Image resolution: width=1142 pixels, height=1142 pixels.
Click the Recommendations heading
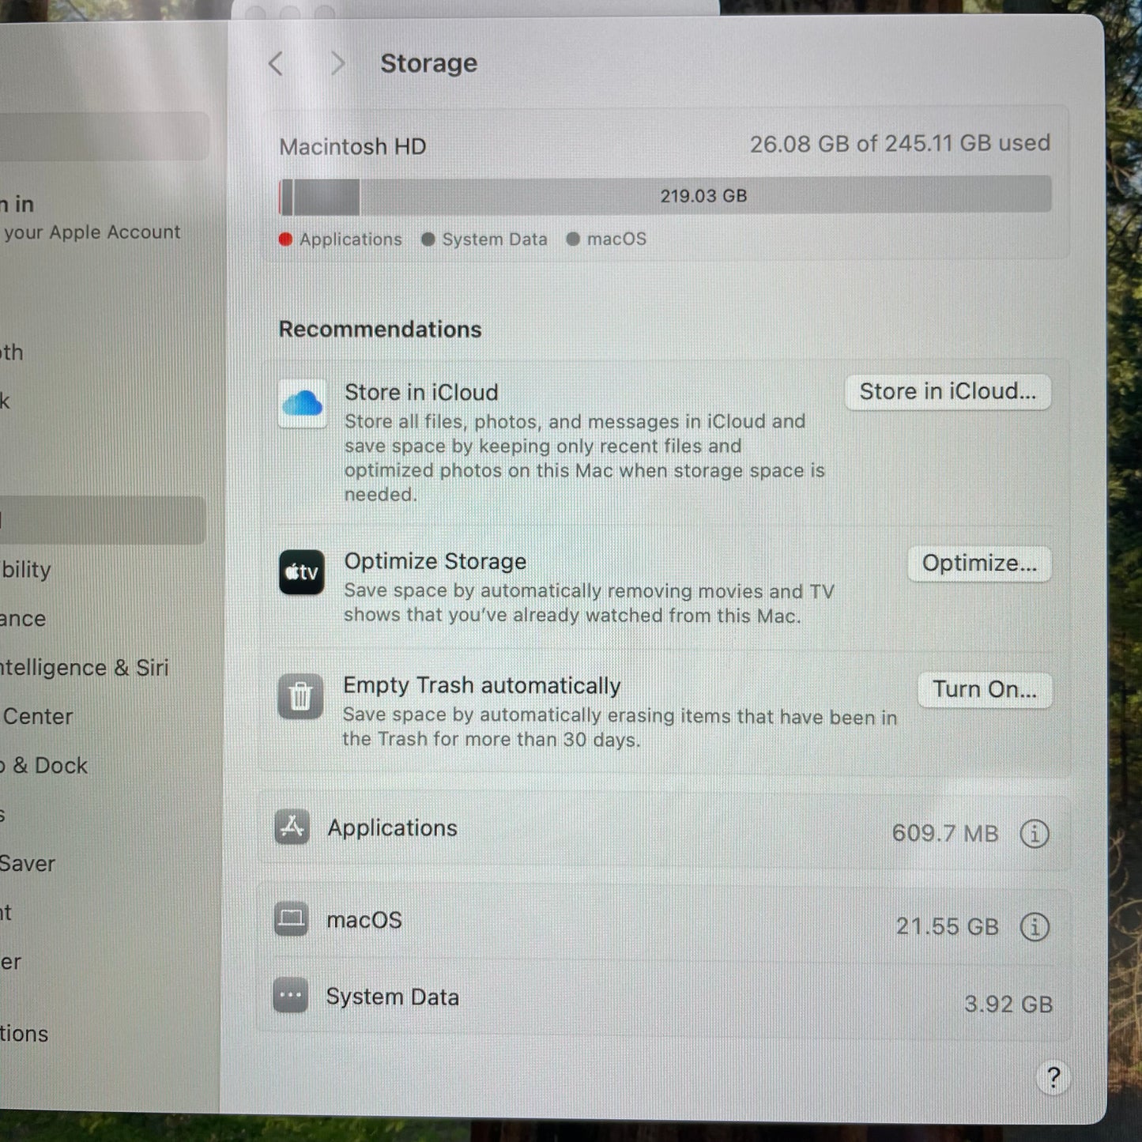pyautogui.click(x=380, y=330)
